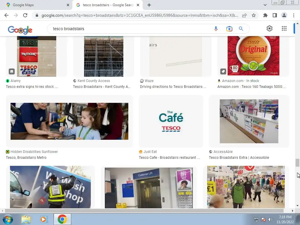Open the Action Center flag icon
This screenshot has height=225, width=300.
263,219
